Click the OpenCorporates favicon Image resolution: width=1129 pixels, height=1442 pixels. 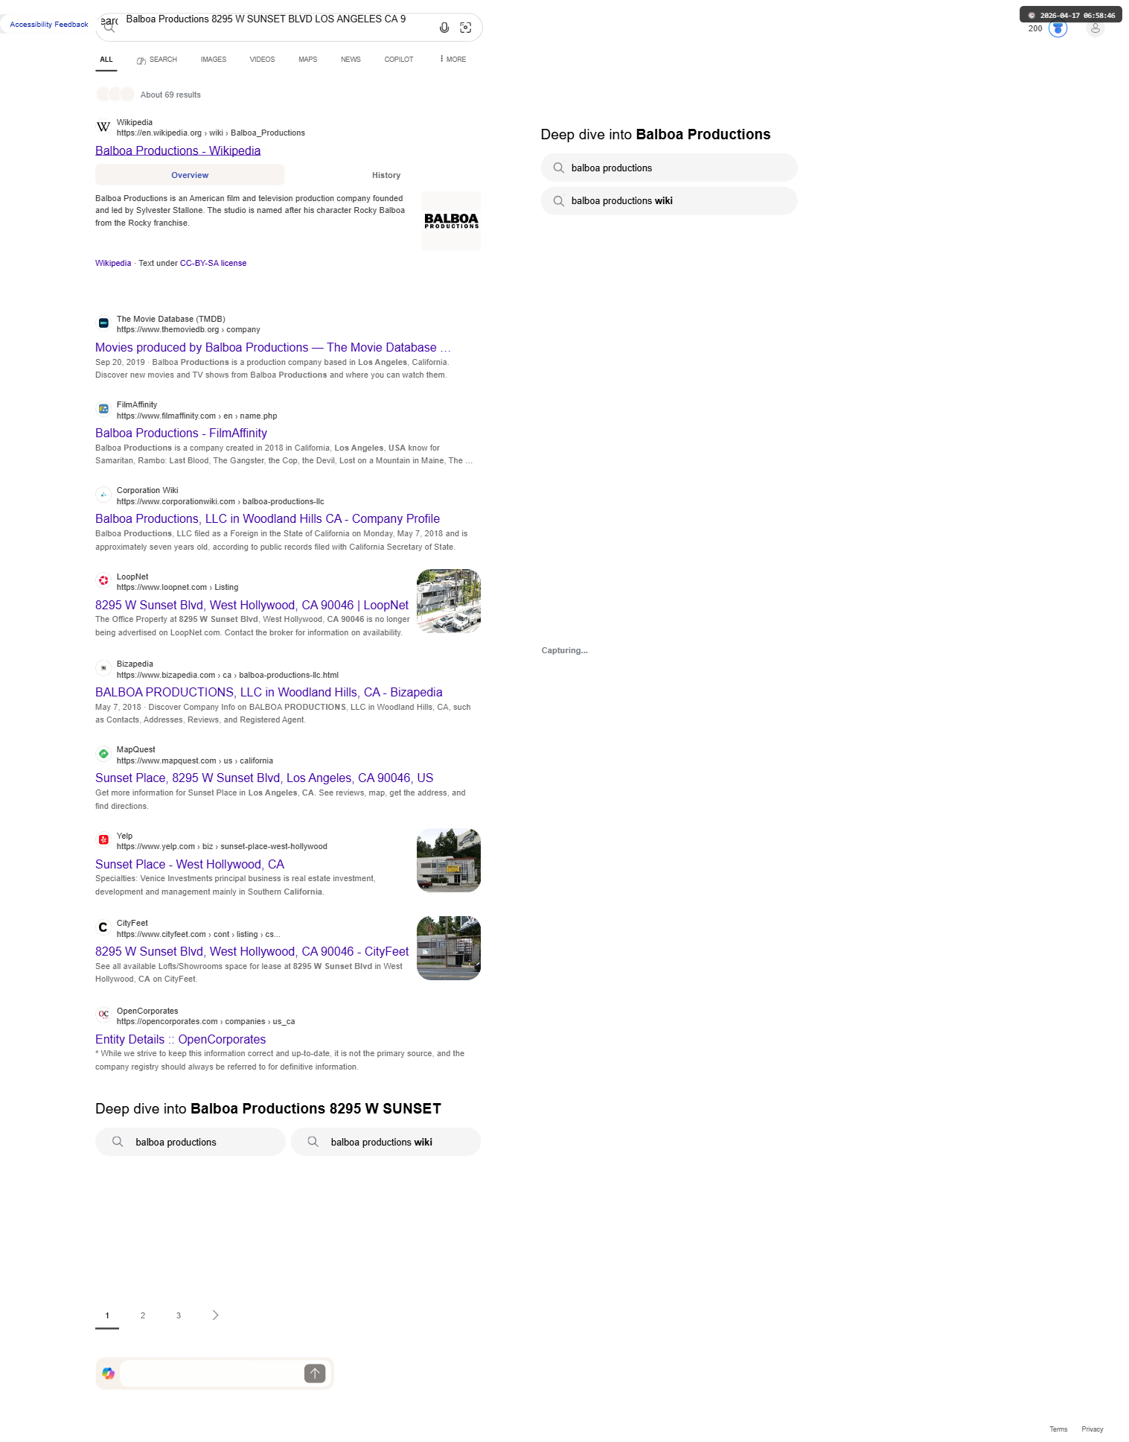tap(103, 1014)
